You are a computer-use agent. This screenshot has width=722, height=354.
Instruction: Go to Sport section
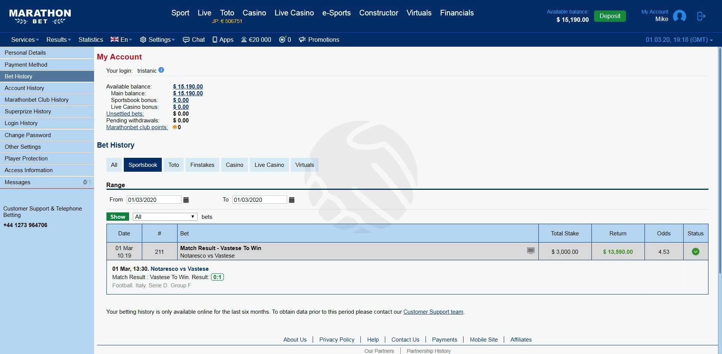pyautogui.click(x=180, y=13)
